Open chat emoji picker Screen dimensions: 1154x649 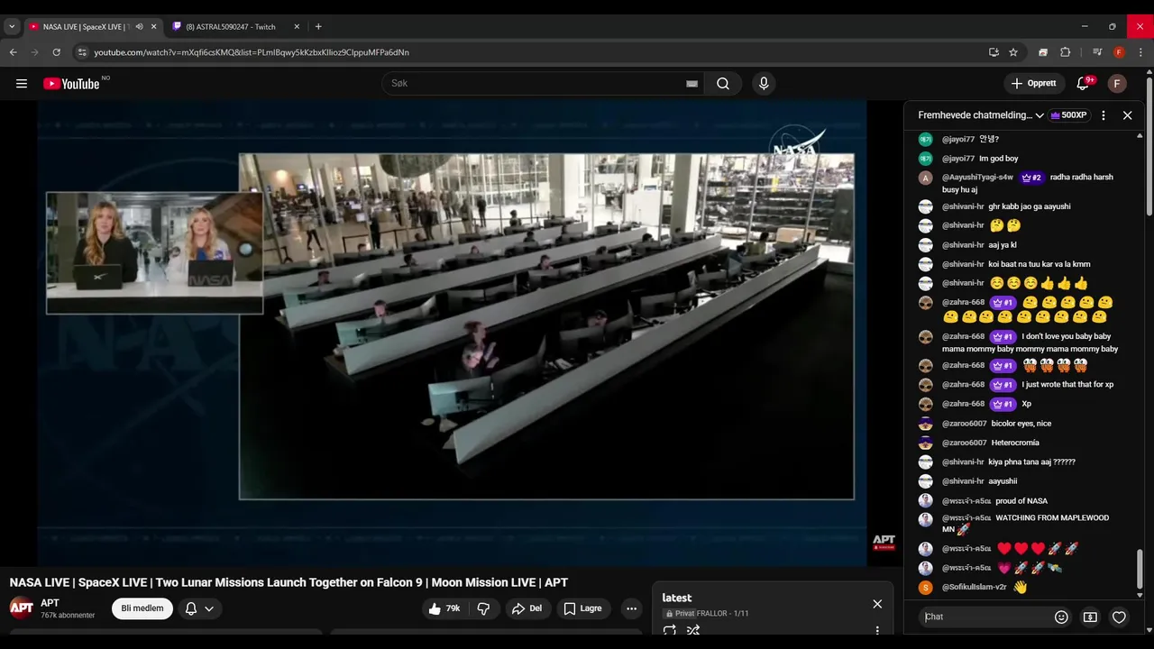click(1061, 617)
